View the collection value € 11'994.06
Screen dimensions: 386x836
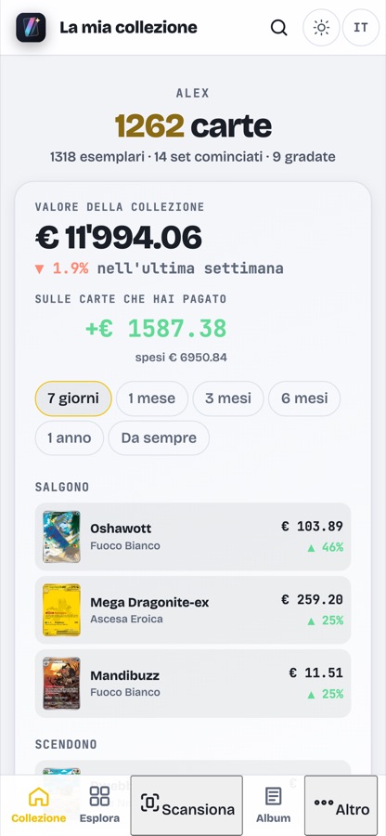[119, 238]
